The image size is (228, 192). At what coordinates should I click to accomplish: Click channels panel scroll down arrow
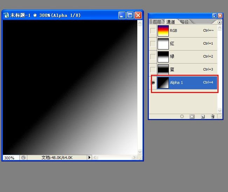click(220, 111)
